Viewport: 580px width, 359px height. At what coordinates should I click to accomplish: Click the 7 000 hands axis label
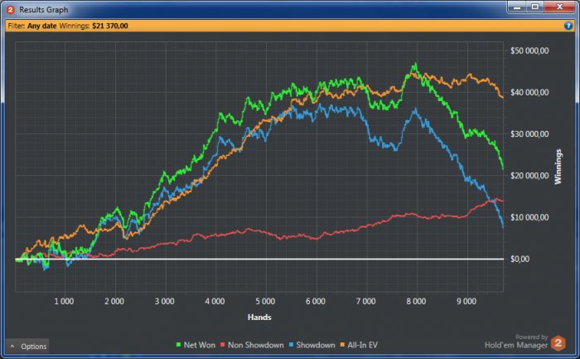(x=366, y=301)
